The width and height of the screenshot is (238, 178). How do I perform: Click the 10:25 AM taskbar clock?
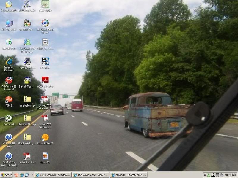click(x=230, y=175)
